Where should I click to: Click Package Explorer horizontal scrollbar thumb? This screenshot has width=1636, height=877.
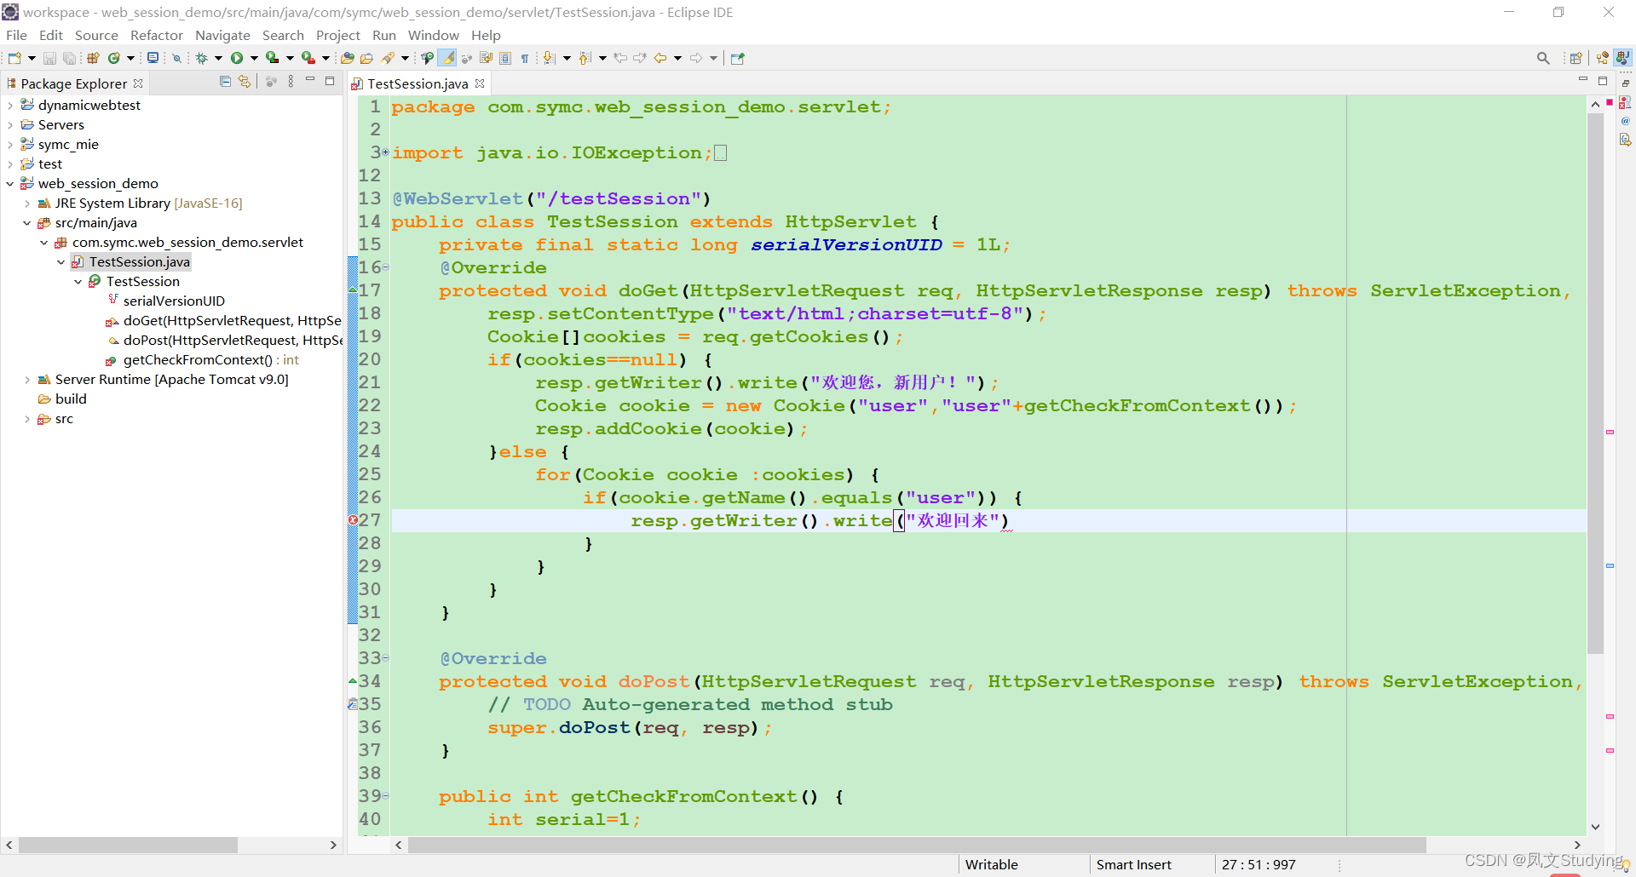(128, 845)
